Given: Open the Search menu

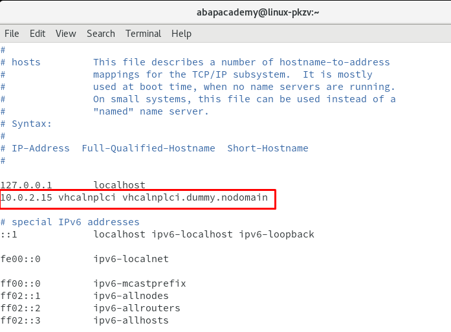Looking at the screenshot, I should pyautogui.click(x=101, y=34).
